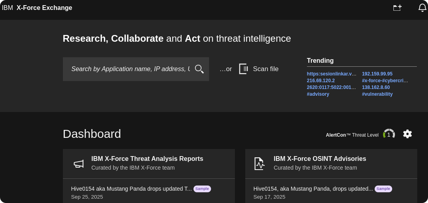This screenshot has height=203, width=428.
Task: Open trending https:sesionlinkar URL link
Action: (x=331, y=74)
